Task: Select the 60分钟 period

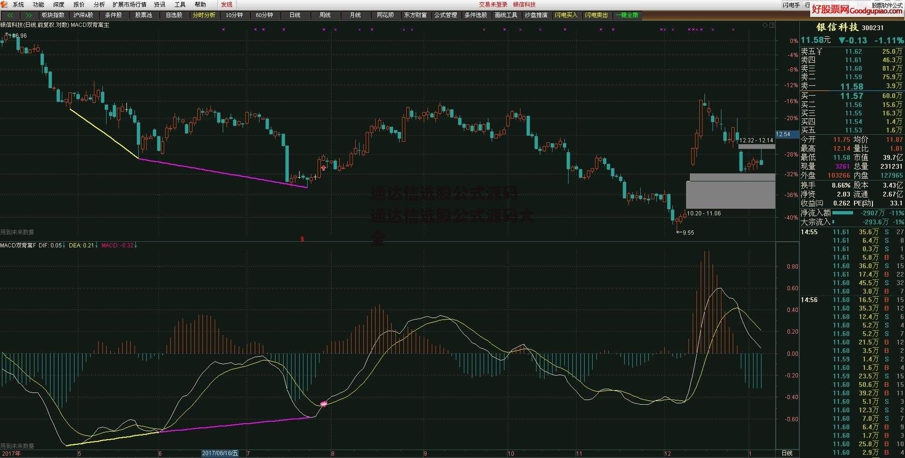Action: pos(264,15)
